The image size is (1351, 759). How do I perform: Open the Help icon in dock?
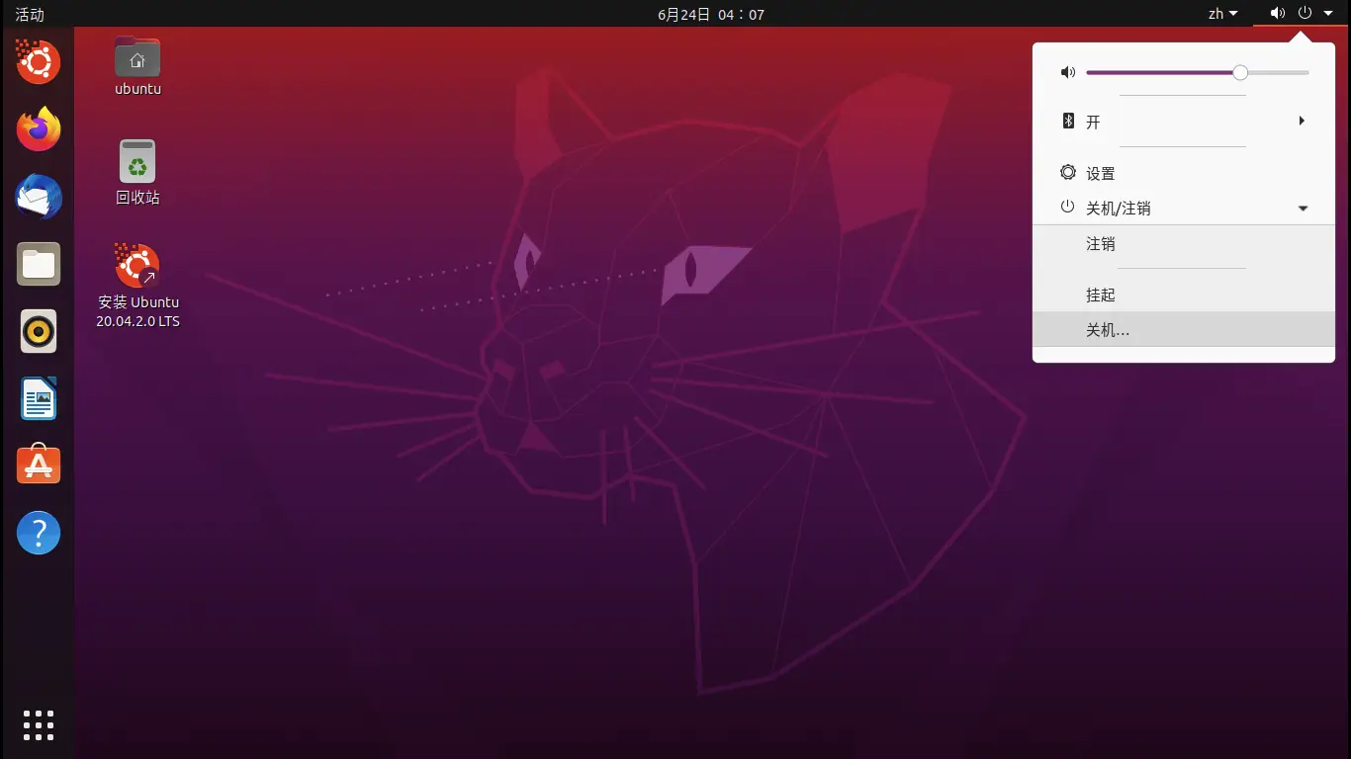coord(39,533)
